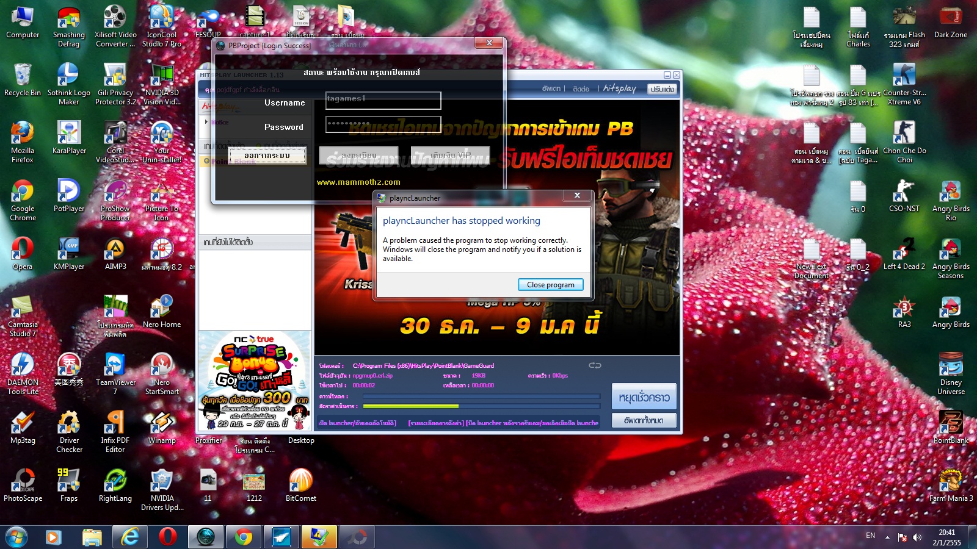Click the file name npgmup0.erl.zip in launcher

tap(372, 376)
